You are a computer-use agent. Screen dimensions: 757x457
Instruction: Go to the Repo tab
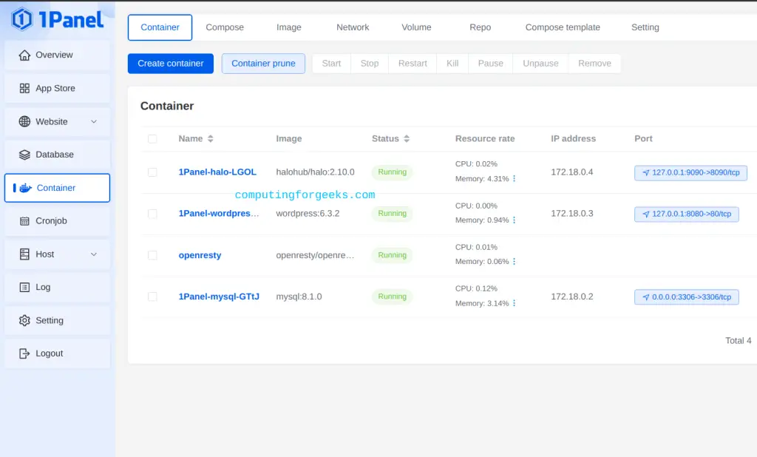480,27
